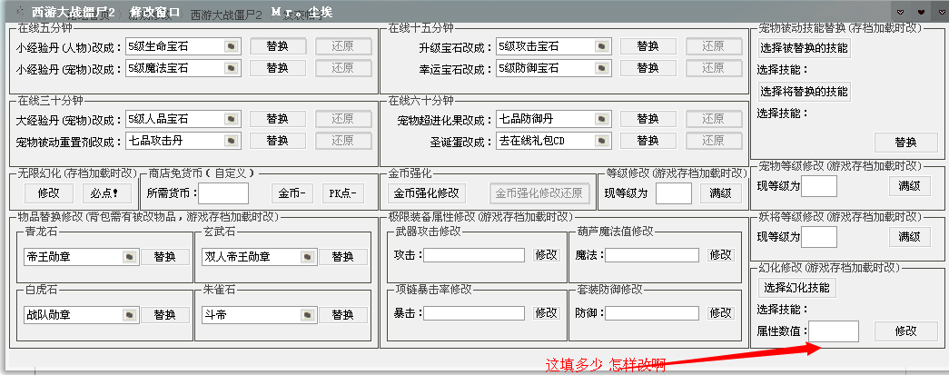This screenshot has width=949, height=375.
Task: Click 替换 in 白虎石 group
Action: (164, 315)
